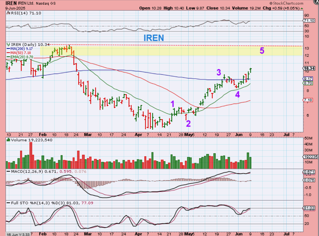Click the green up-arrow beside Chg
Screen dimensions: 319x236
(302, 8)
